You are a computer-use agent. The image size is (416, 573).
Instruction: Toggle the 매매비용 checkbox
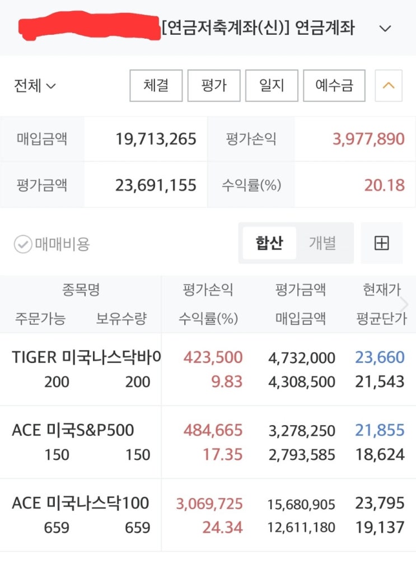pyautogui.click(x=23, y=244)
